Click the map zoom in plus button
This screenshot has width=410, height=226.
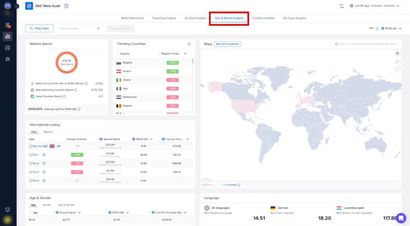pos(397,62)
